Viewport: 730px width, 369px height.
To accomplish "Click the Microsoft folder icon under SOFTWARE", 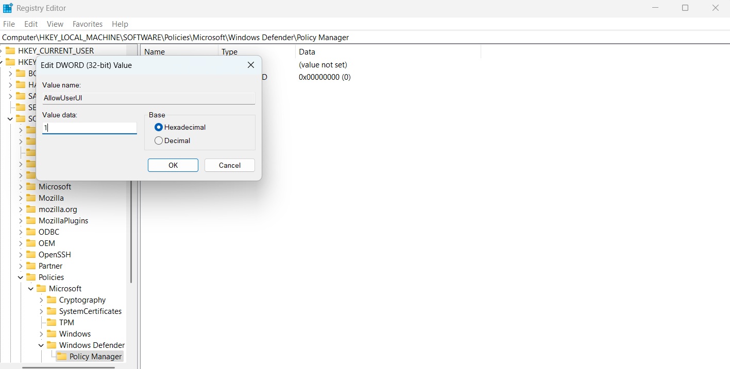I will (31, 186).
